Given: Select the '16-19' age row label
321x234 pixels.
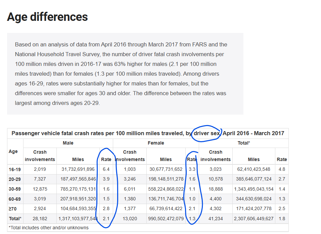Looking at the screenshot, I should 15,169.
